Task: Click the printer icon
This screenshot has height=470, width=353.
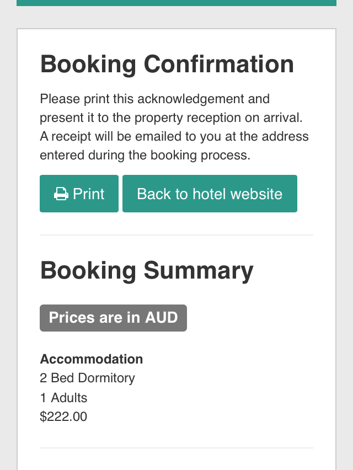Action: point(61,194)
